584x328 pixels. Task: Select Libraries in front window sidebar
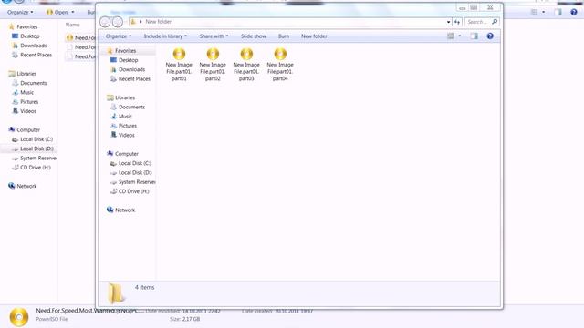click(x=120, y=97)
